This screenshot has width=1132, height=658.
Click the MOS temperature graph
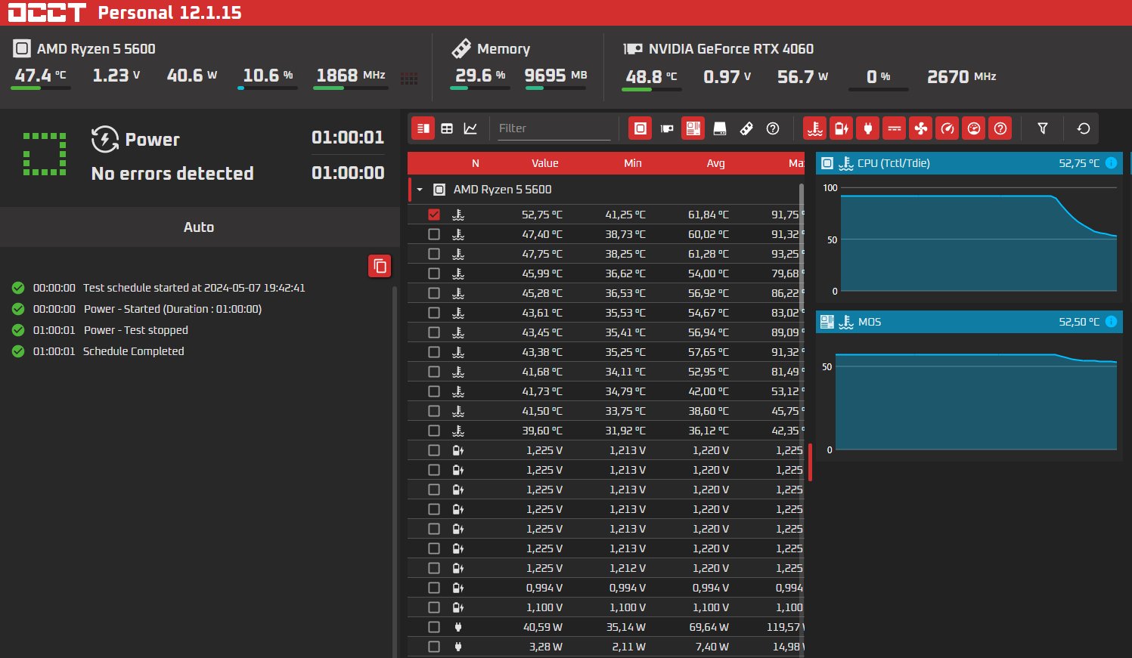(x=969, y=396)
